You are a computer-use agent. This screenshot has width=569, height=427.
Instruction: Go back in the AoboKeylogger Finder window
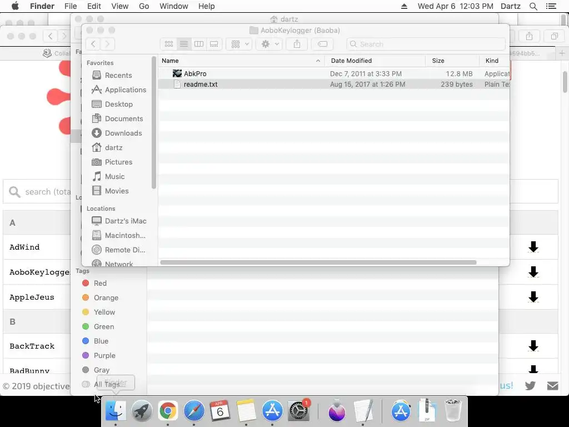(93, 44)
